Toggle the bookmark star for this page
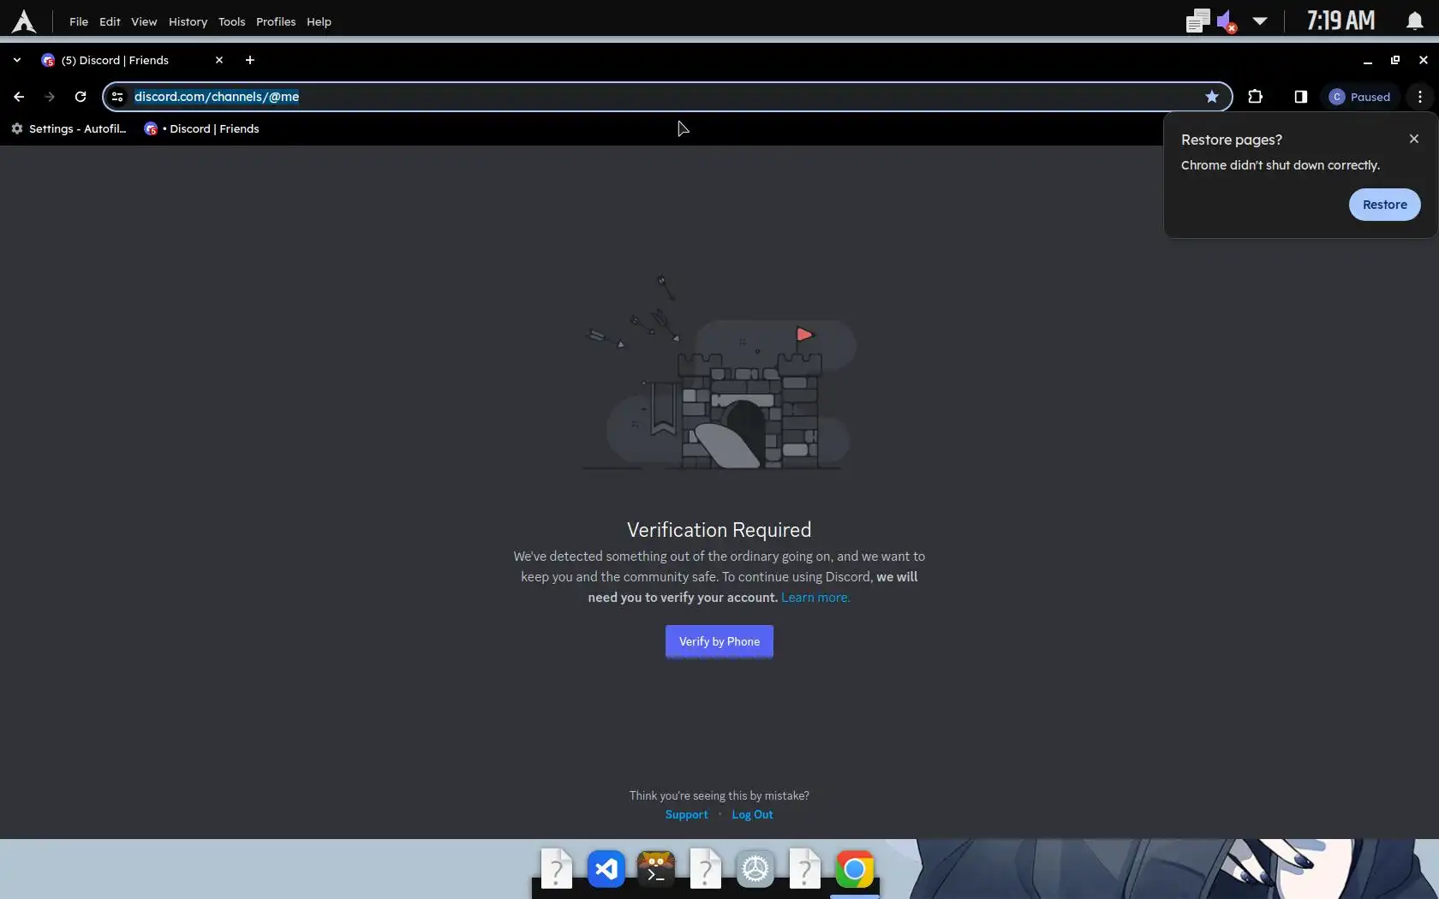Viewport: 1439px width, 899px height. [1211, 97]
